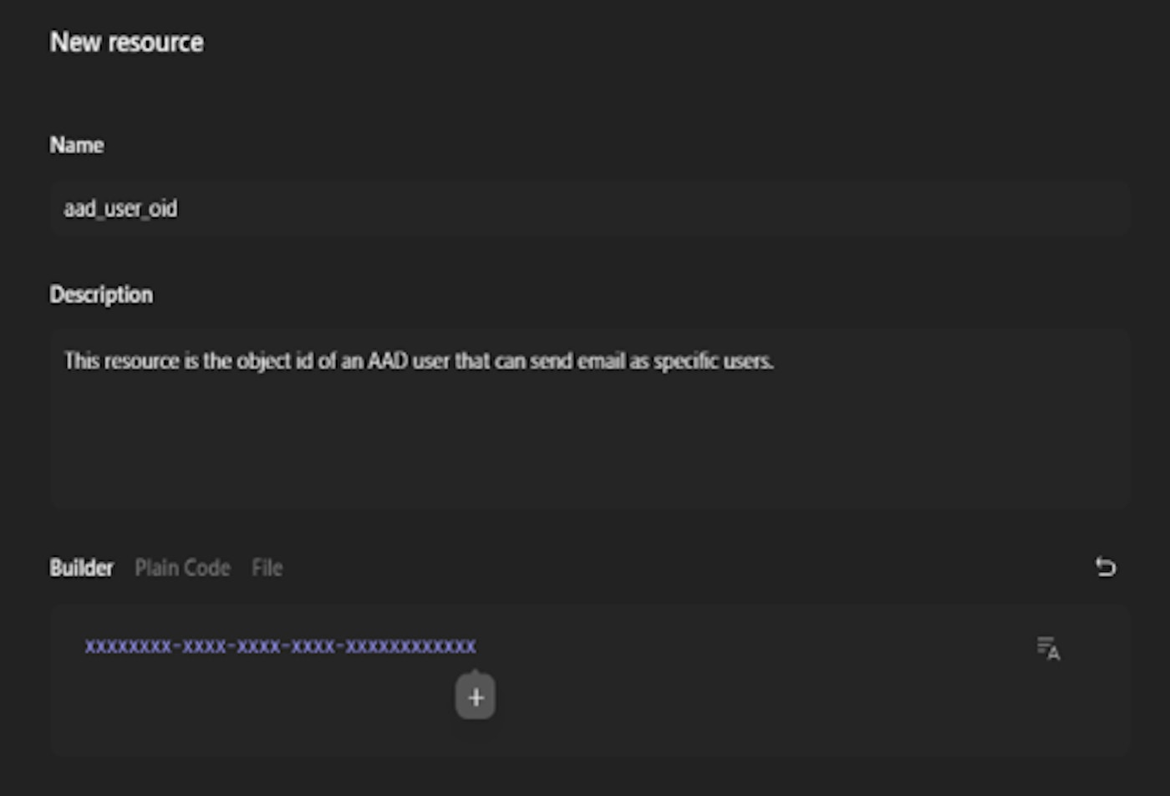The width and height of the screenshot is (1170, 796).
Task: Open the Plain Code tab
Action: (x=182, y=568)
